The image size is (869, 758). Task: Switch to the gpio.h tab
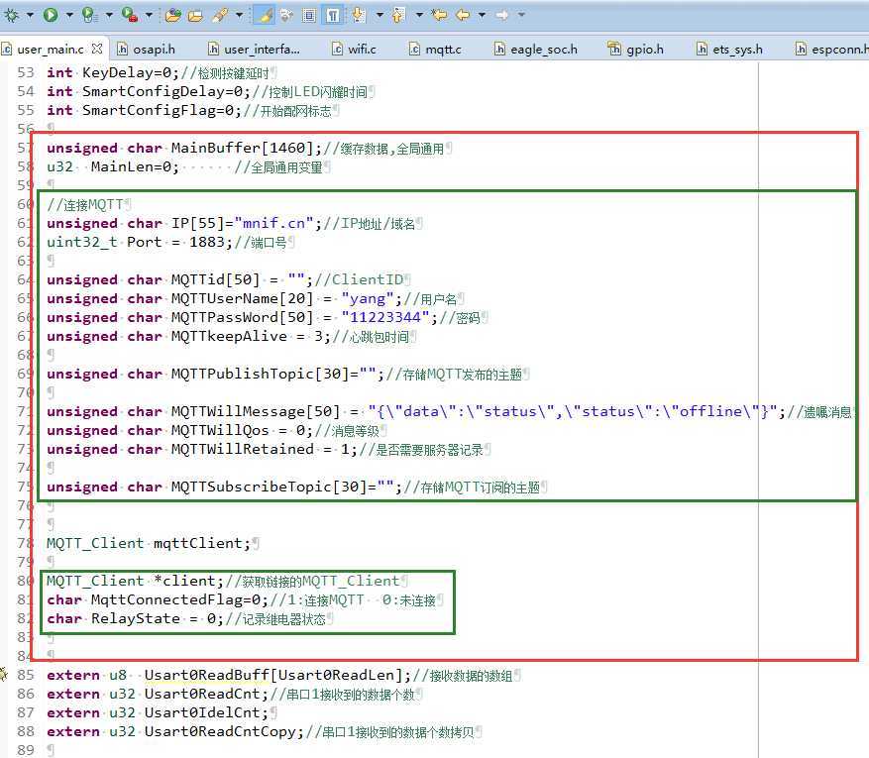tap(636, 50)
